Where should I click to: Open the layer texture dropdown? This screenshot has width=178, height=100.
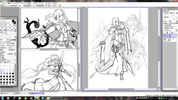(177, 13)
